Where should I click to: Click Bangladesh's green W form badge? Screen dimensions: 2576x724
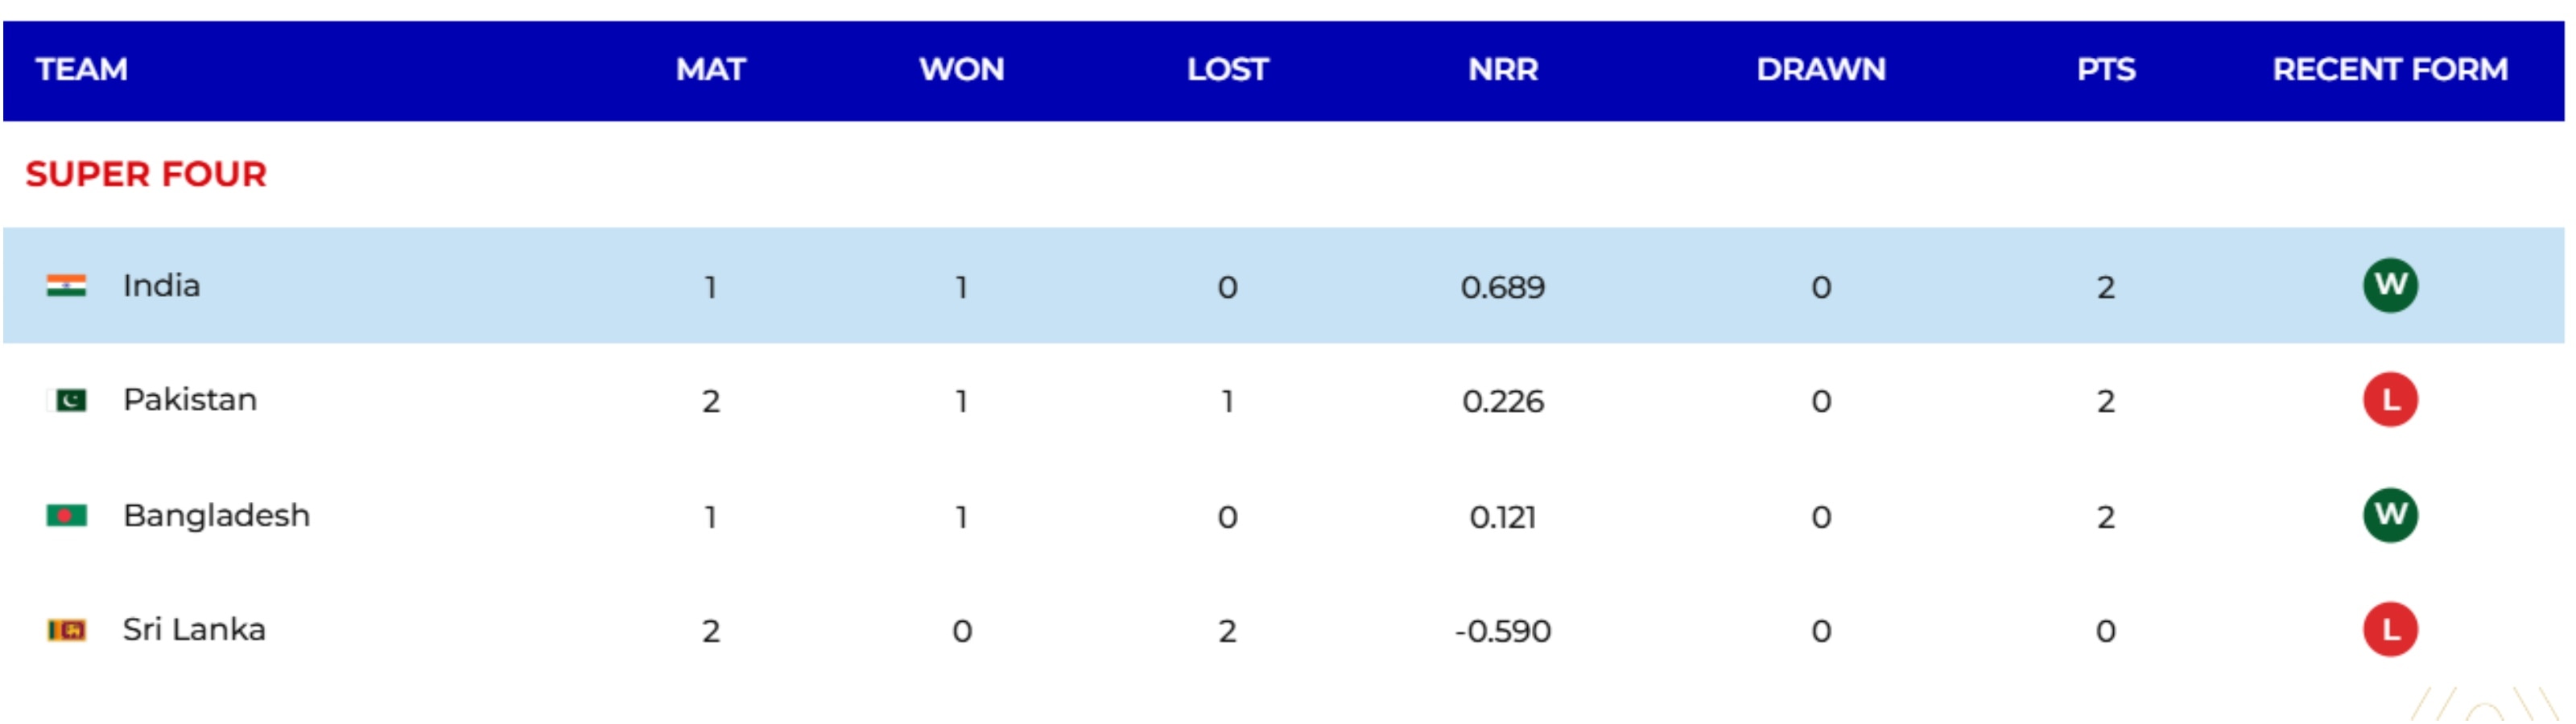(2390, 516)
